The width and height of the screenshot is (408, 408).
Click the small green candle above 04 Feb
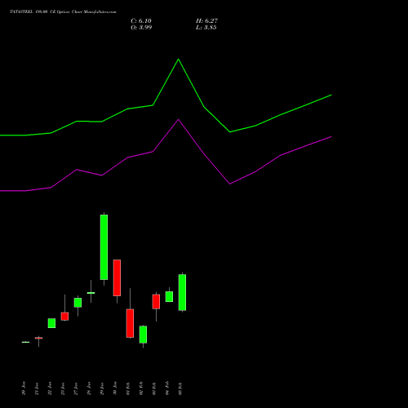pyautogui.click(x=169, y=297)
